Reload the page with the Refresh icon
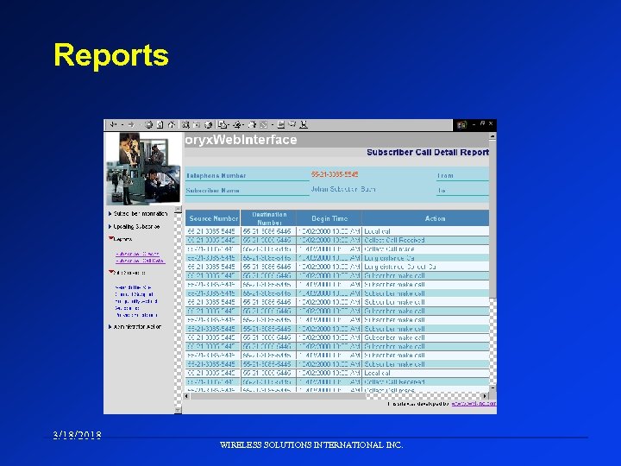The height and width of the screenshot is (466, 621). (x=160, y=125)
